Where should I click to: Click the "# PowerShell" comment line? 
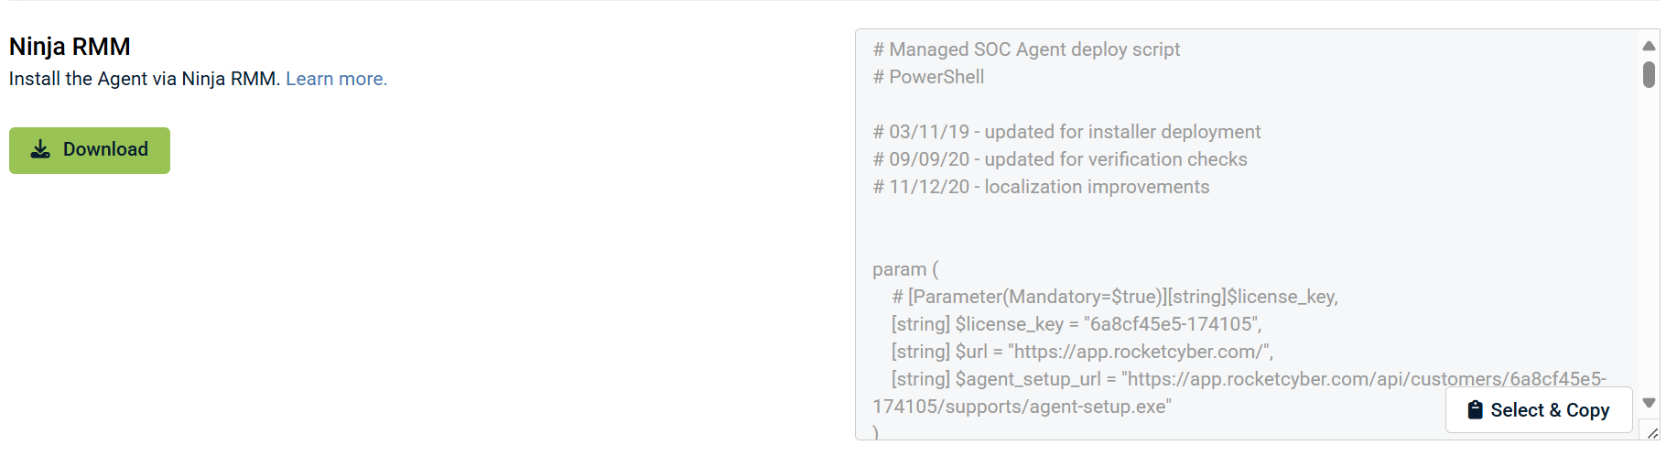pyautogui.click(x=928, y=77)
